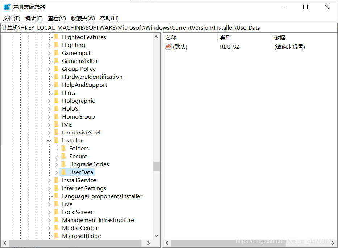Expand the Group Policy key
The height and width of the screenshot is (248, 338).
coord(49,69)
